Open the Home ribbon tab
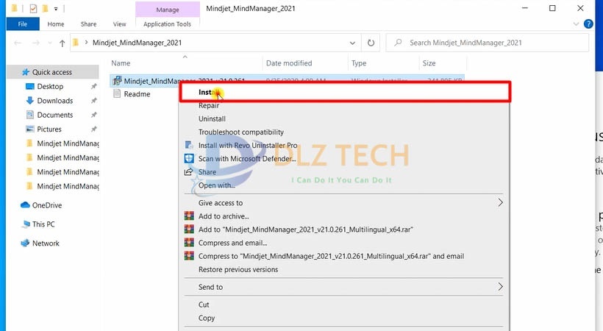 pyautogui.click(x=56, y=24)
